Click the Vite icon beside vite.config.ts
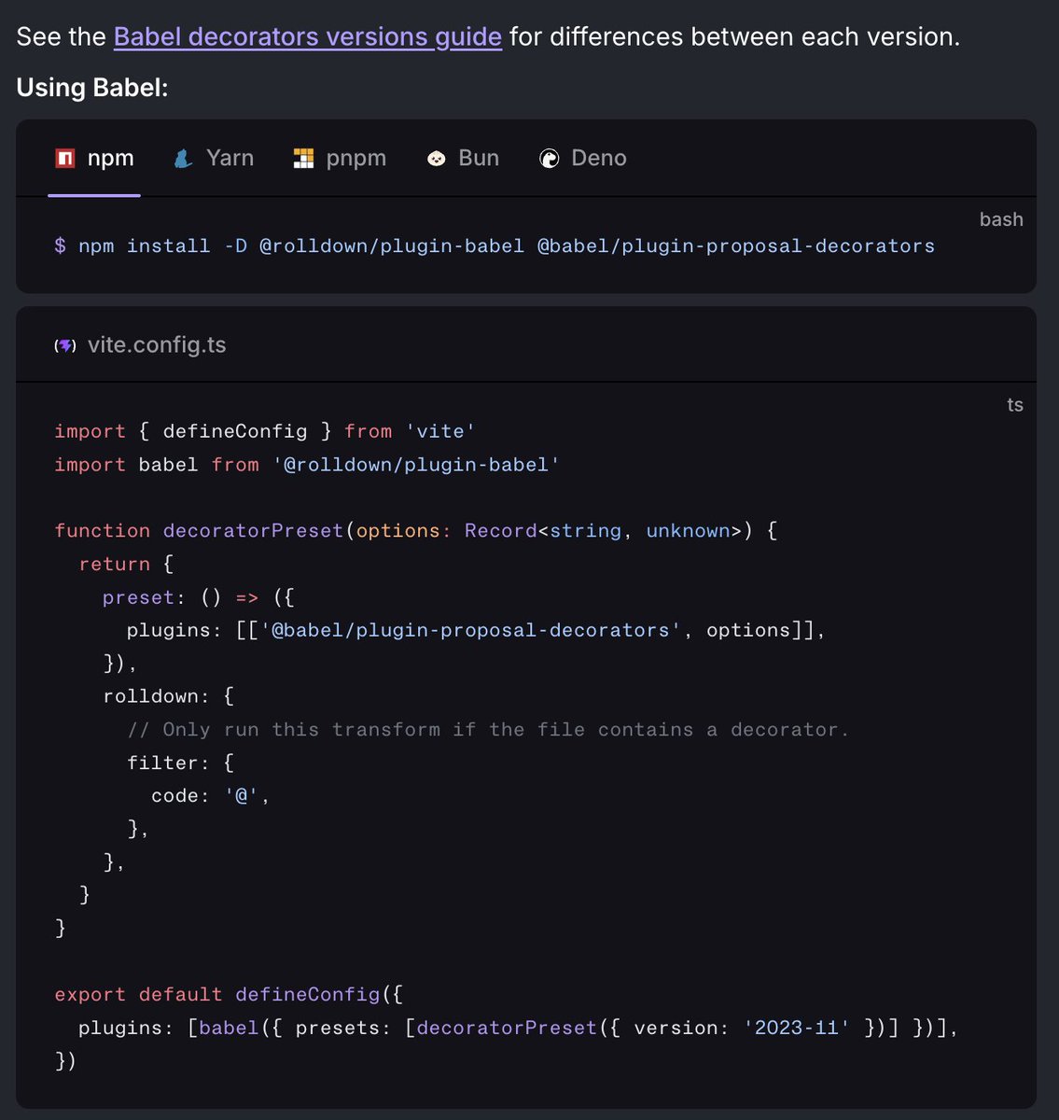Image resolution: width=1059 pixels, height=1120 pixels. click(x=65, y=345)
